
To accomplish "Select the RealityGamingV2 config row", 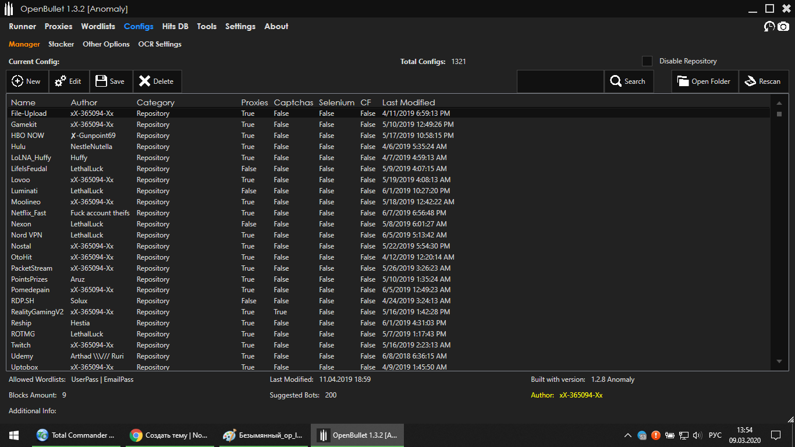I will (x=388, y=312).
